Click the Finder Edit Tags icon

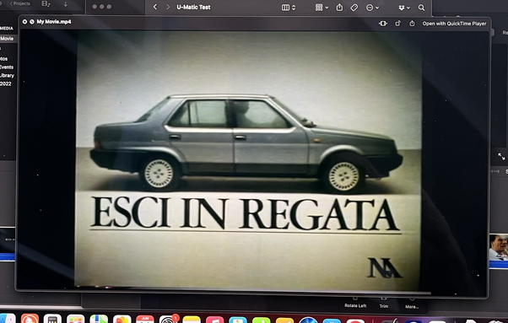pos(354,7)
